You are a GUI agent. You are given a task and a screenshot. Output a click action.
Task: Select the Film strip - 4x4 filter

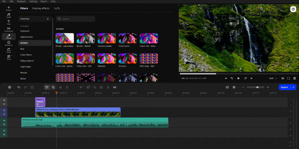[x=149, y=58]
